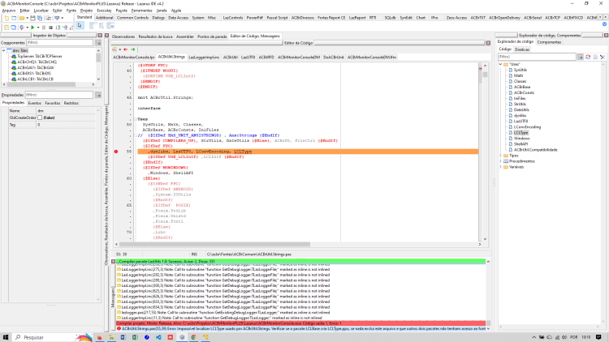Image resolution: width=609 pixels, height=342 pixels.
Task: Open the ACBrMonitorConsole.lpr editor tab
Action: click(x=134, y=58)
